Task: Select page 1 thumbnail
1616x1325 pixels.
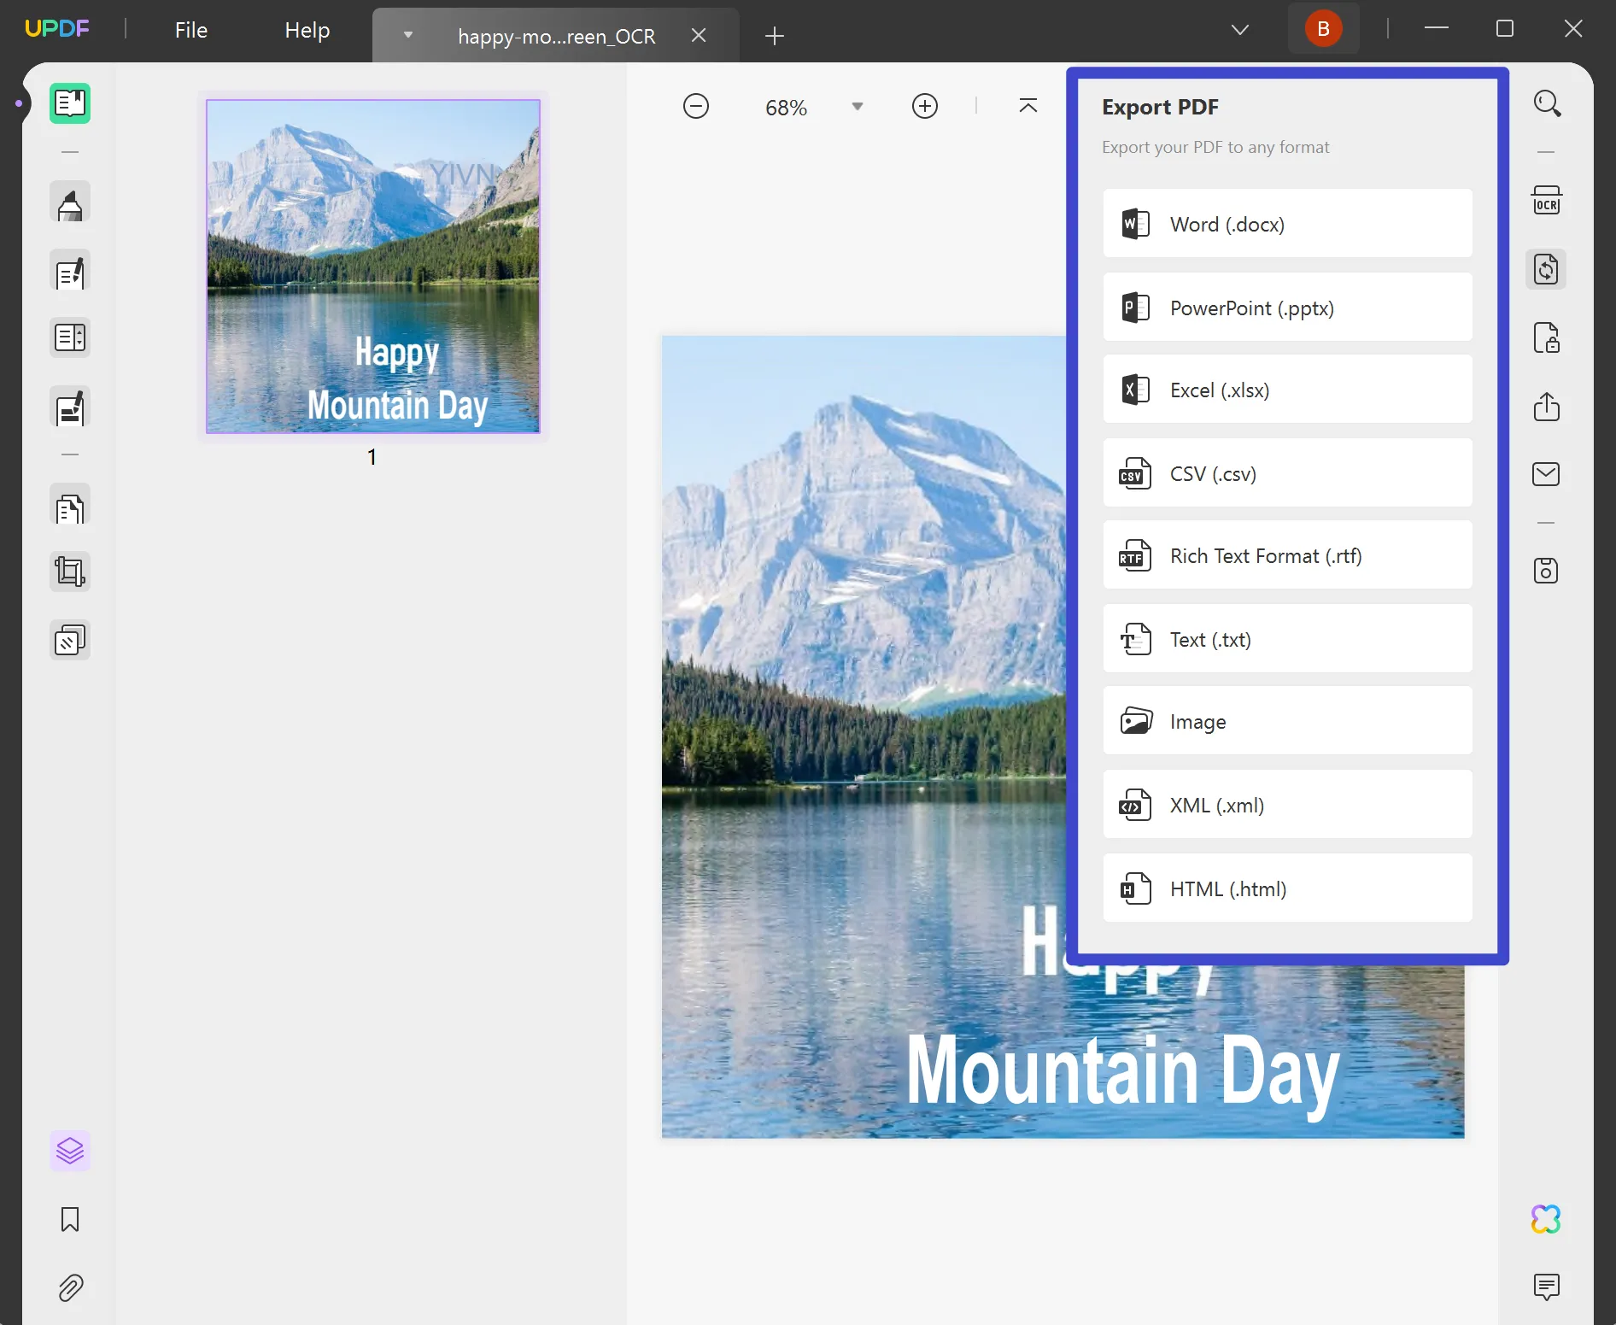Action: 372,266
